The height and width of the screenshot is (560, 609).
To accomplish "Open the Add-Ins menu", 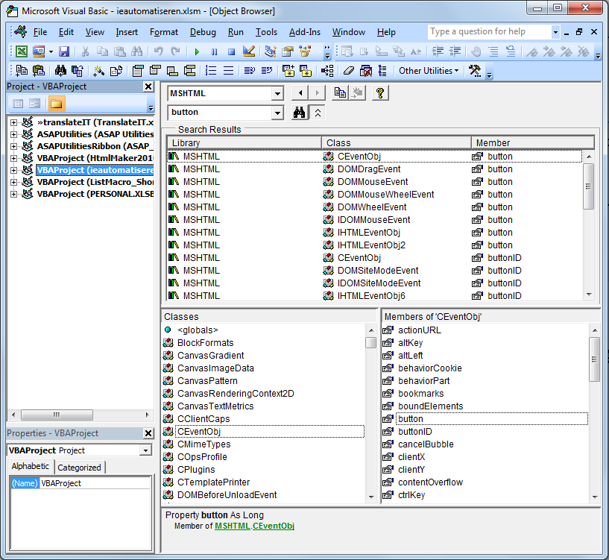I will [x=304, y=32].
